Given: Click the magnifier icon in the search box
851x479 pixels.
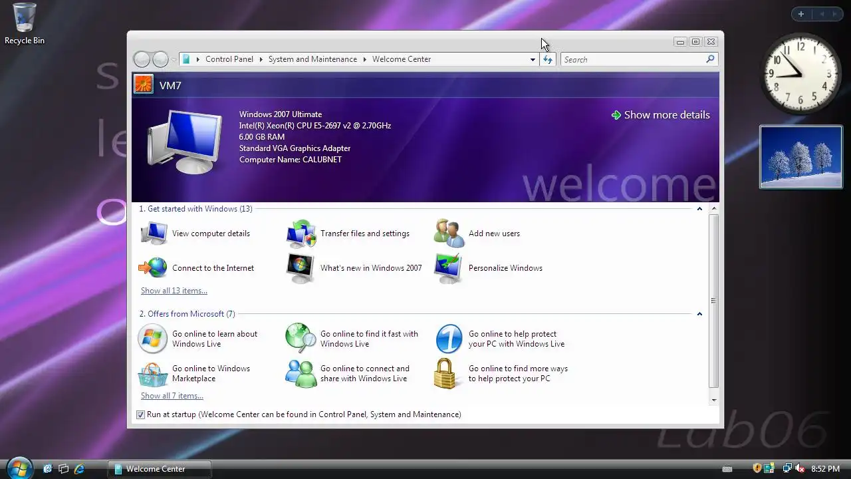Looking at the screenshot, I should click(710, 59).
